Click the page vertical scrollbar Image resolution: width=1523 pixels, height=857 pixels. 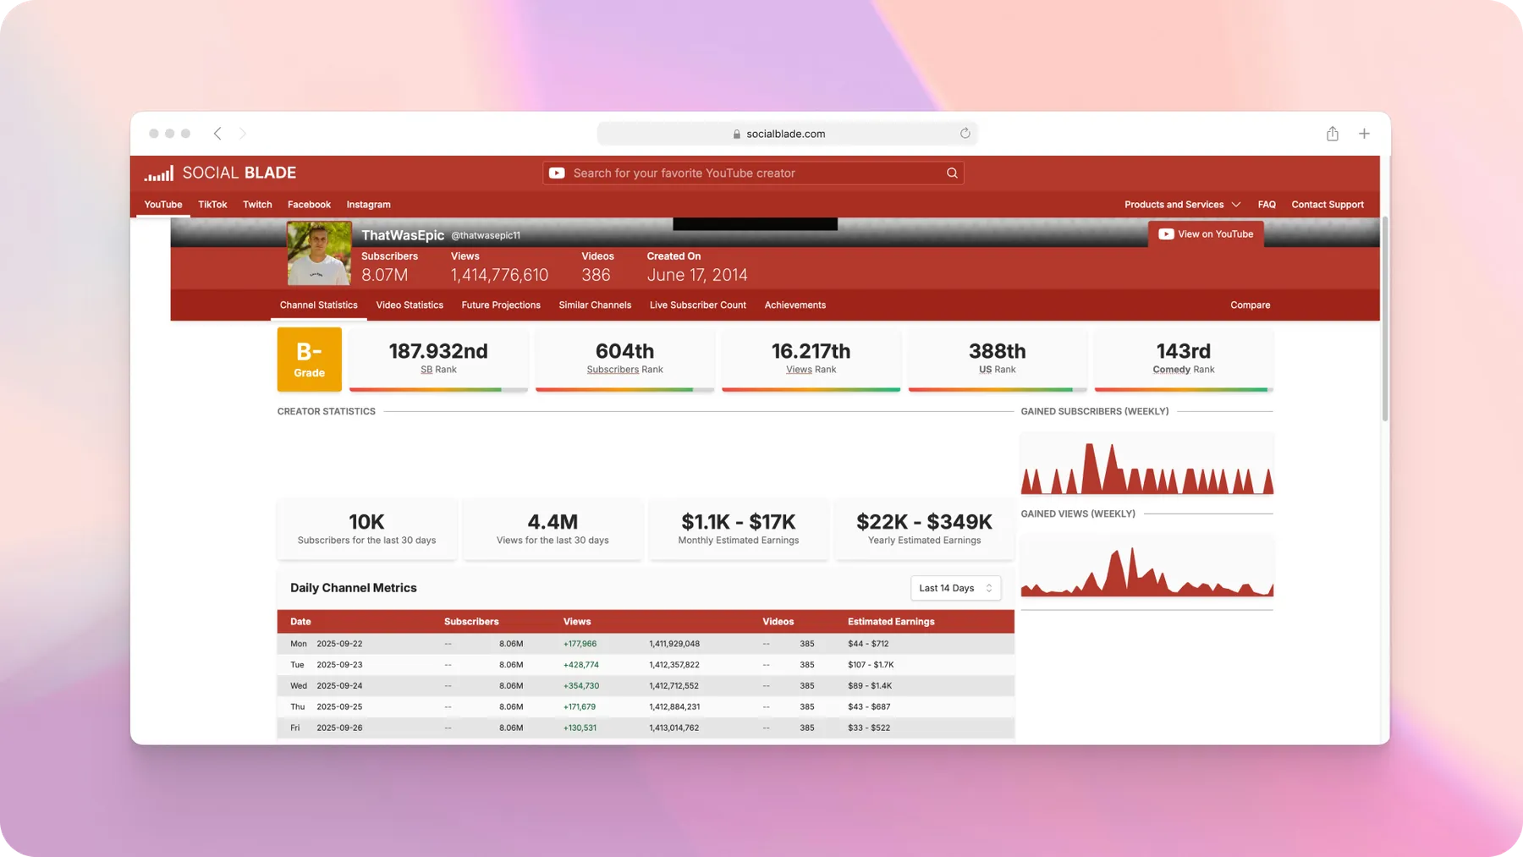(1384, 321)
